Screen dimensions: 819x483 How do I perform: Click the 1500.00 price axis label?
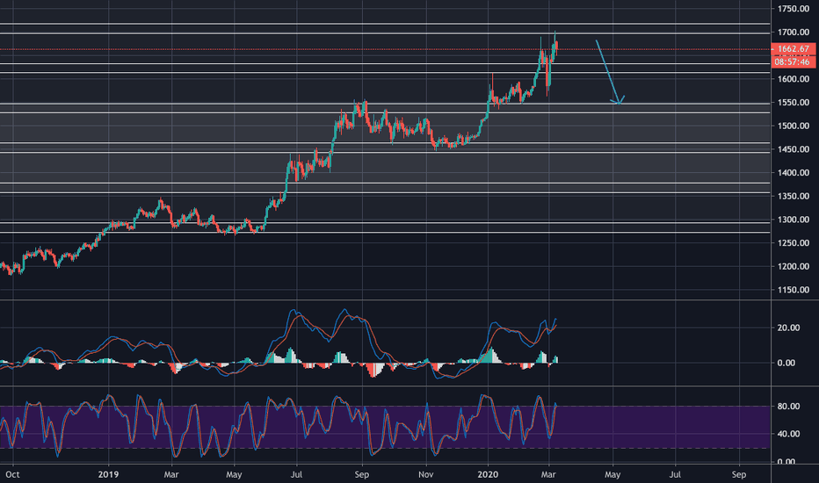coord(793,126)
